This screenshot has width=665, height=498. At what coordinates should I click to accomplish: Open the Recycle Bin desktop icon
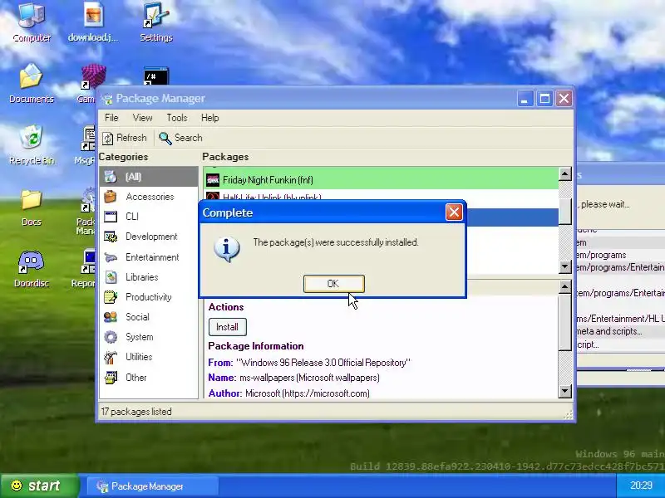[32, 144]
